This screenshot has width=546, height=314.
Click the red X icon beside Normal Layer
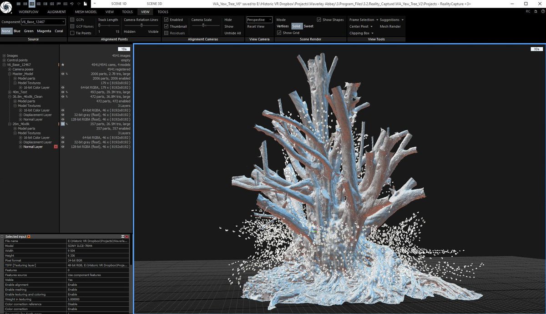click(x=56, y=147)
